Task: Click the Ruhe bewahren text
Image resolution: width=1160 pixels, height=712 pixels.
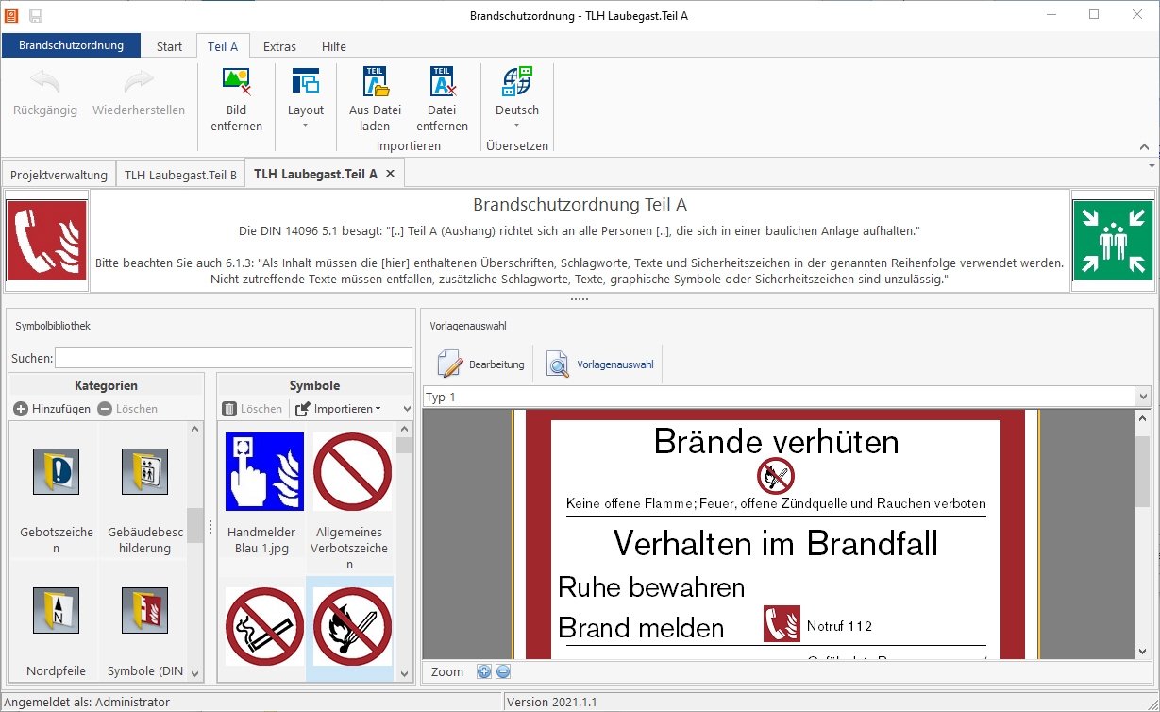Action: coord(651,587)
